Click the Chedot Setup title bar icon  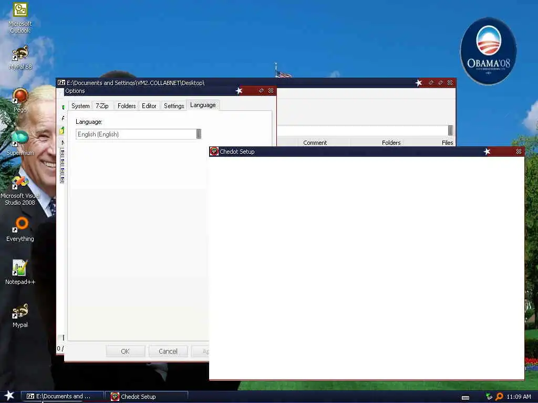[x=214, y=151]
